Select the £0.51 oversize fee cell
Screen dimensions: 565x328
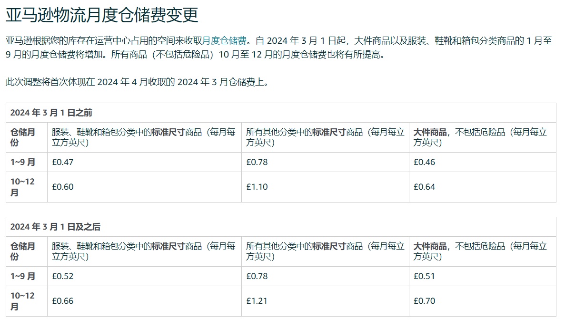tap(424, 276)
